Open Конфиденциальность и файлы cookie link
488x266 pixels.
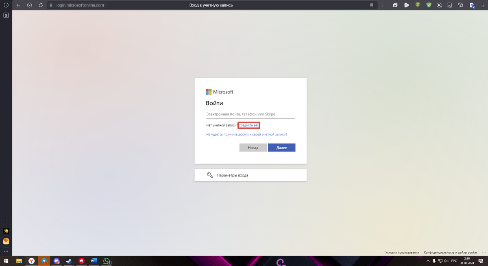(450, 253)
